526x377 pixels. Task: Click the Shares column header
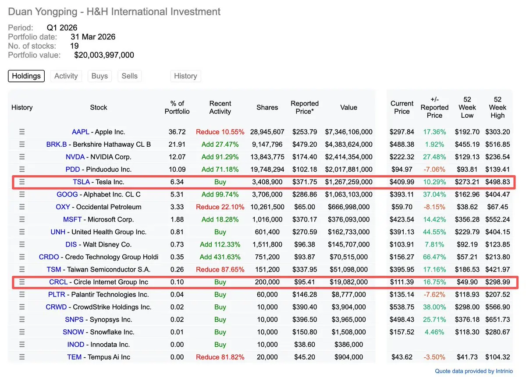[x=267, y=107]
